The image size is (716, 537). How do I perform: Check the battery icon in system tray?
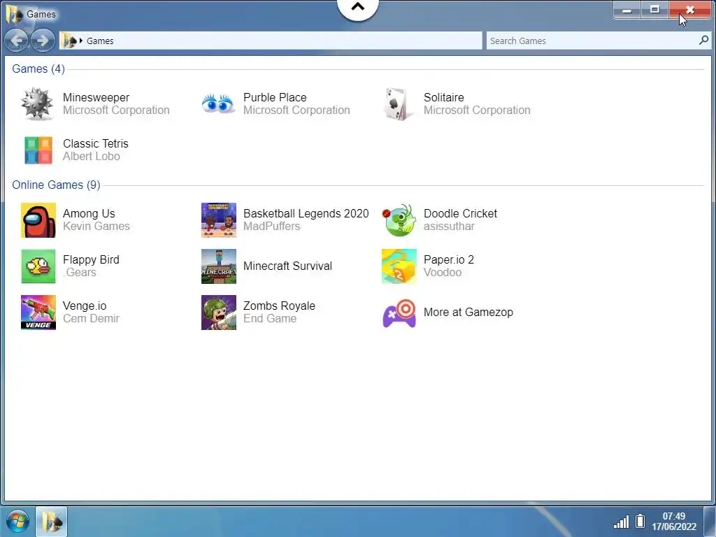point(640,521)
